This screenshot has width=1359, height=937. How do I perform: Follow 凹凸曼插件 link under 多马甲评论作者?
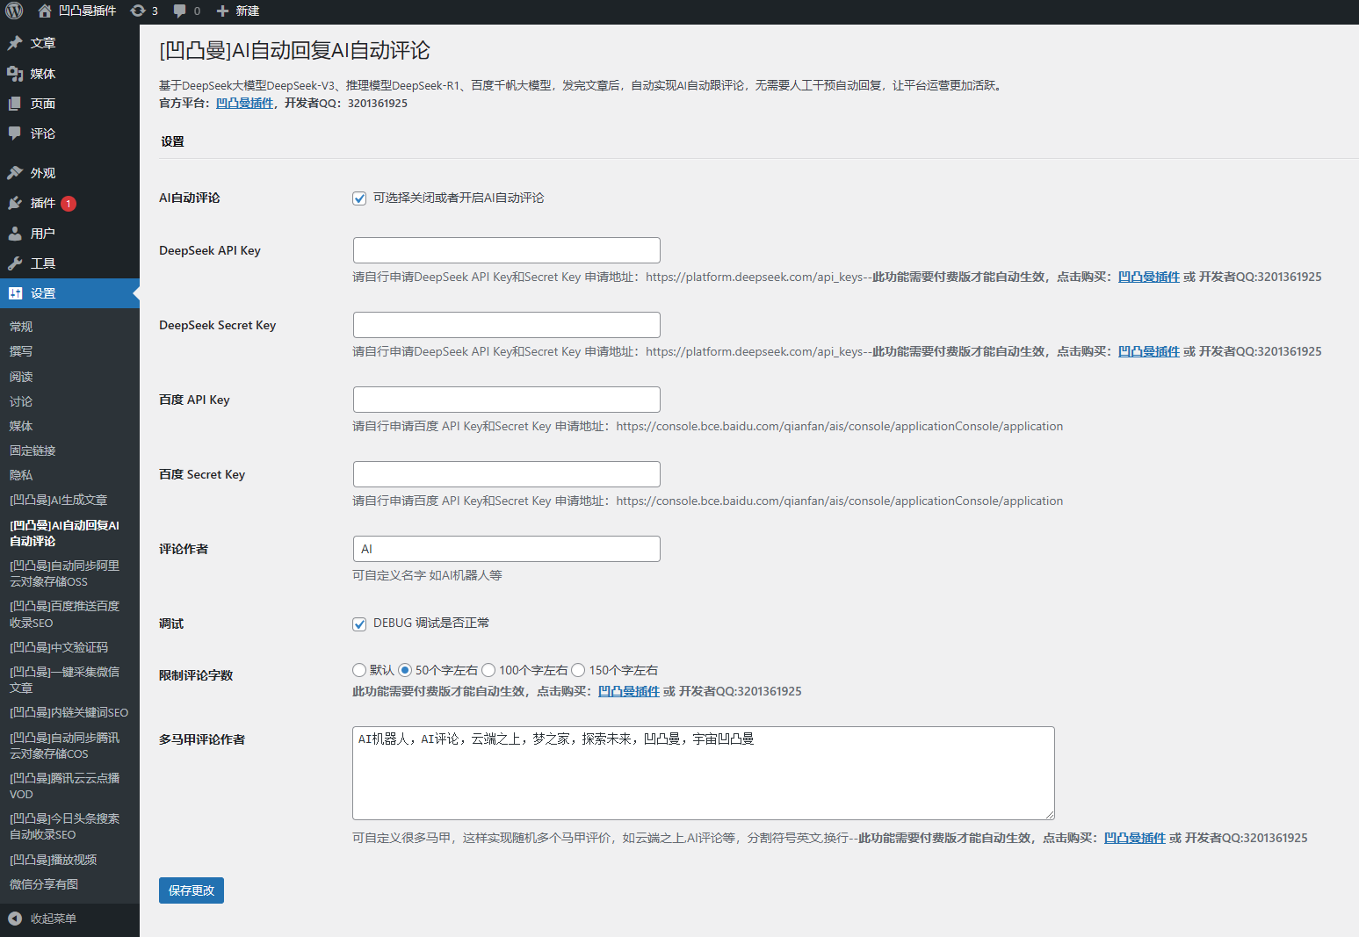[1134, 838]
